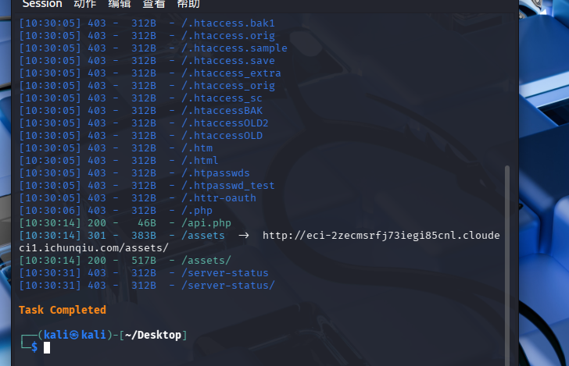Open the 查看 menu
The height and width of the screenshot is (366, 569).
[x=153, y=4]
